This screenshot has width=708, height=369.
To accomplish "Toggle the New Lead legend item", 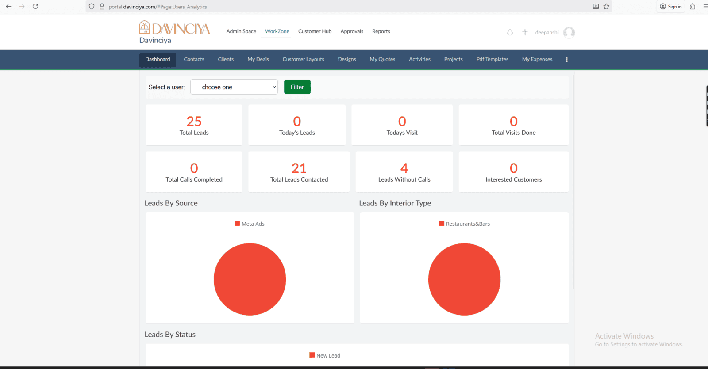I will click(x=325, y=355).
